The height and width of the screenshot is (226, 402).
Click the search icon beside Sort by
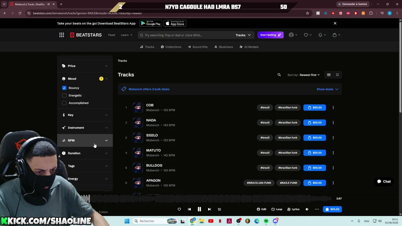tap(279, 75)
